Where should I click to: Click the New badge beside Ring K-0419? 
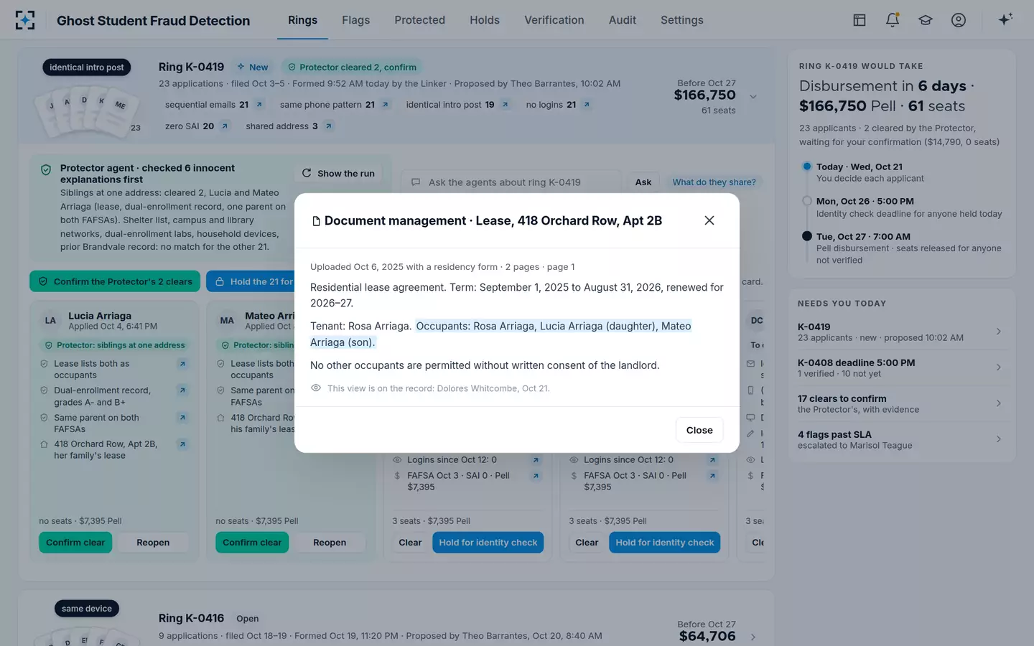coord(253,67)
